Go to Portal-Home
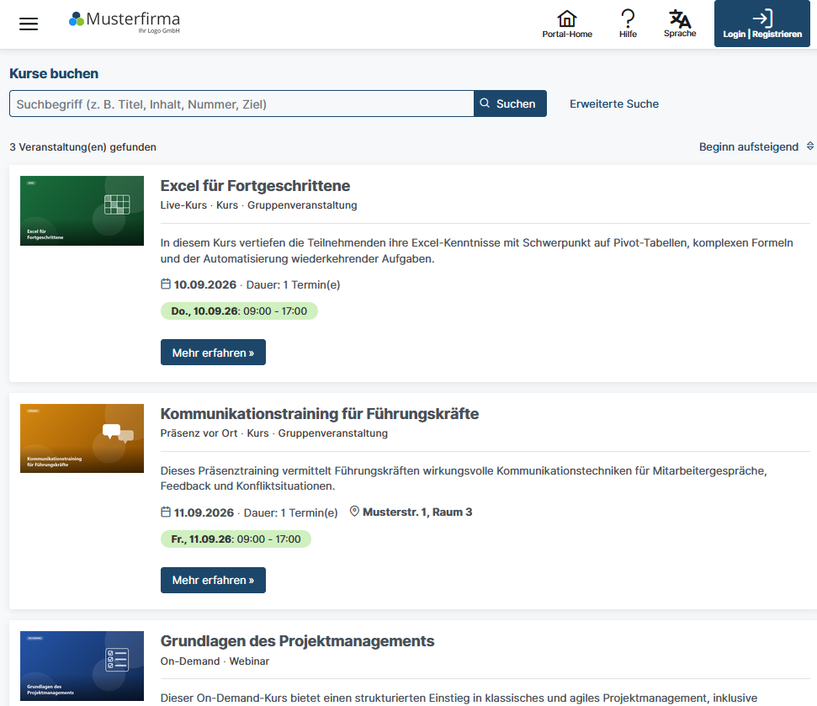The image size is (817, 706). click(x=567, y=24)
